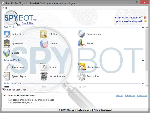Open the System Scan monitor icon

(x=7, y=34)
